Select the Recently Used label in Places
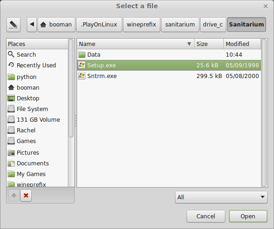274x229 pixels. (36, 65)
